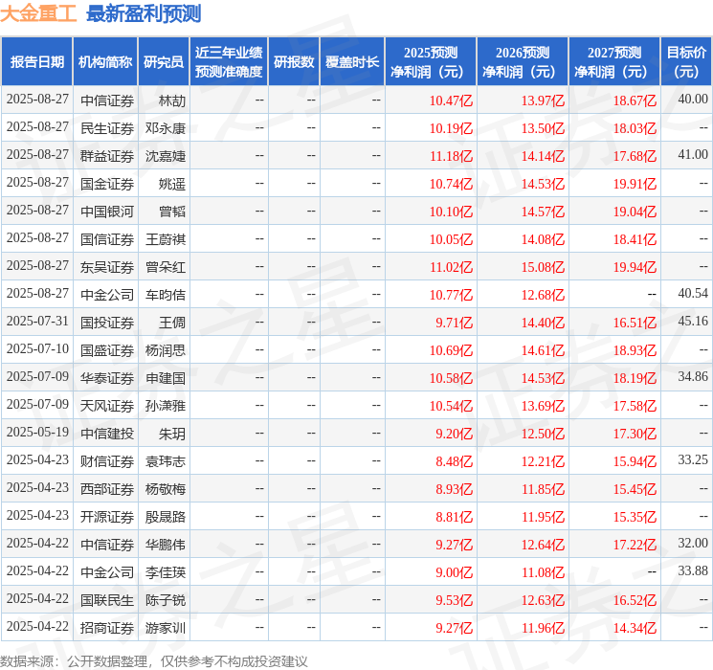This screenshot has width=713, height=670.
Task: Click the 10.58亿 profit value
Action: (451, 378)
